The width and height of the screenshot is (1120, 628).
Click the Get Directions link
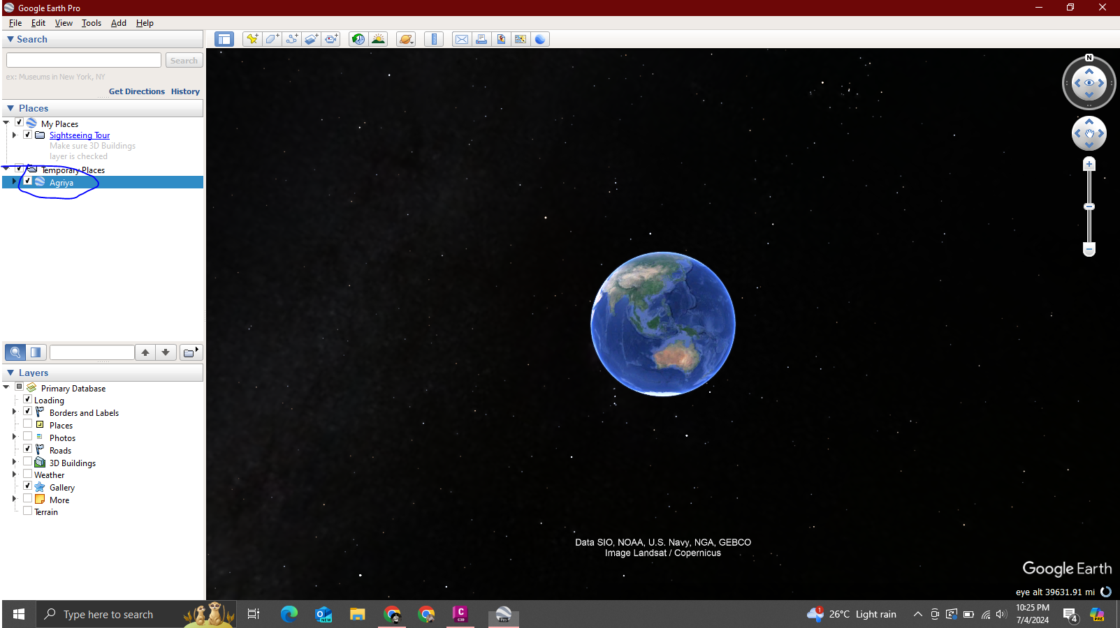137,91
